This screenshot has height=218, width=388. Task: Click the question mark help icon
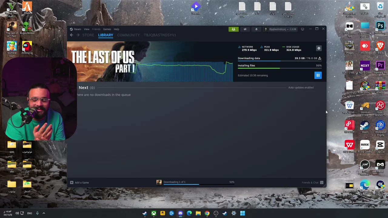click(x=266, y=29)
